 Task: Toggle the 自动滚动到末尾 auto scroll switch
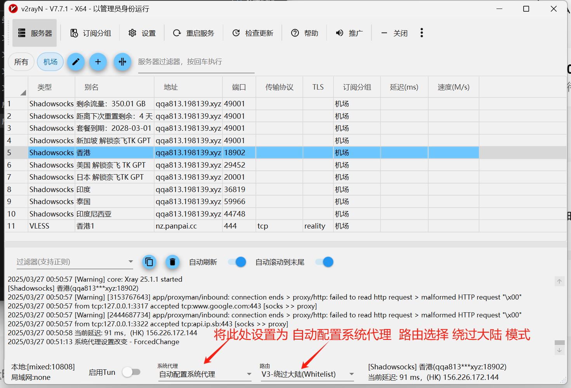click(325, 262)
